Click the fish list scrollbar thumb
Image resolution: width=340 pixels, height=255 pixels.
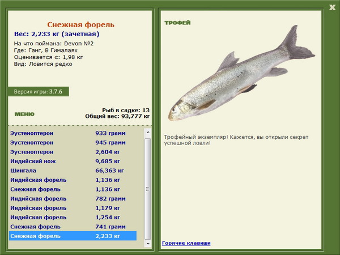[x=148, y=189]
